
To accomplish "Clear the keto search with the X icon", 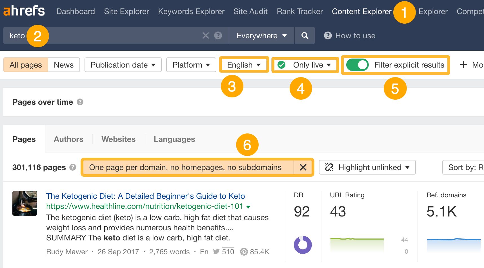I will pyautogui.click(x=206, y=35).
